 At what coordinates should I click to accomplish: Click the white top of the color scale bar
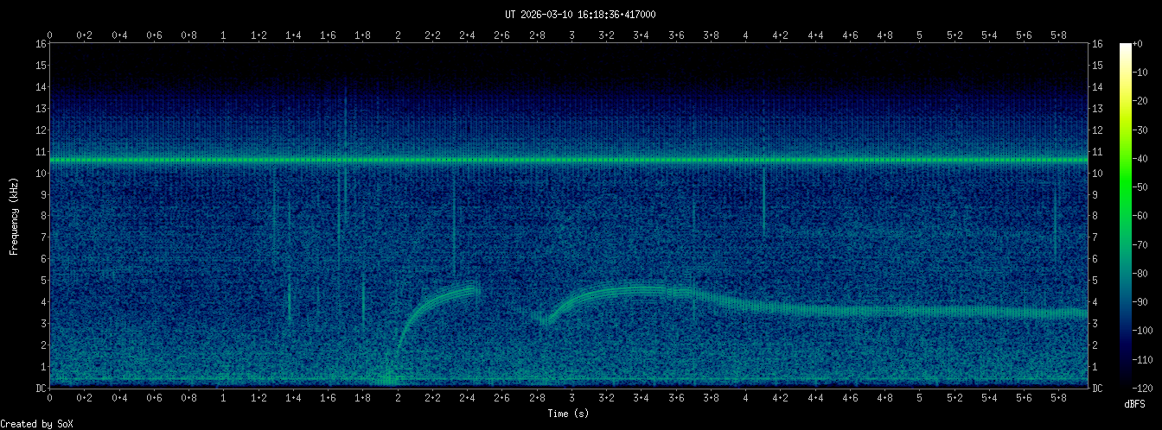tap(1126, 48)
